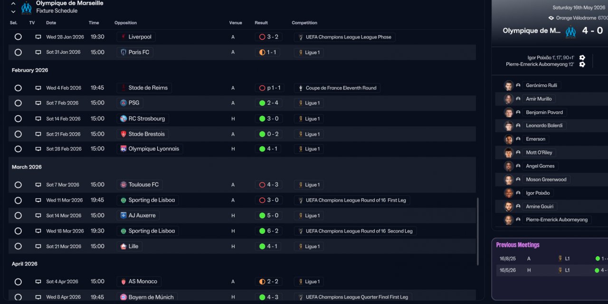Image resolution: width=608 pixels, height=304 pixels.
Task: Select radio button for AJ Auxerre fixture
Action: point(18,215)
